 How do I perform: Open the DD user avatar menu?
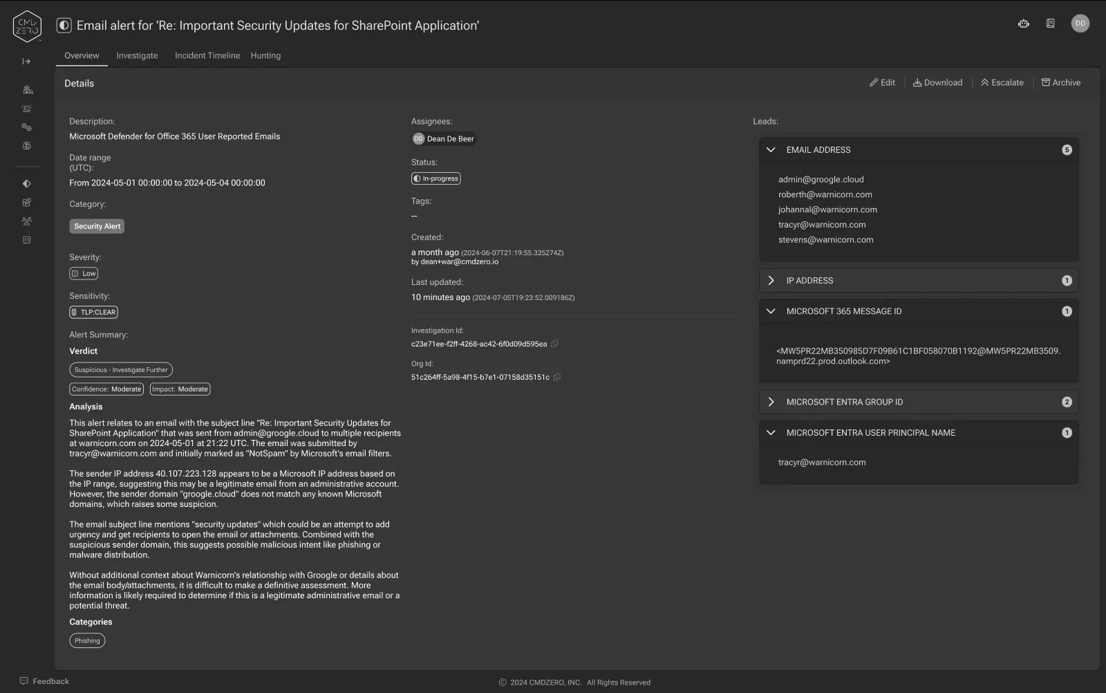pos(1080,24)
